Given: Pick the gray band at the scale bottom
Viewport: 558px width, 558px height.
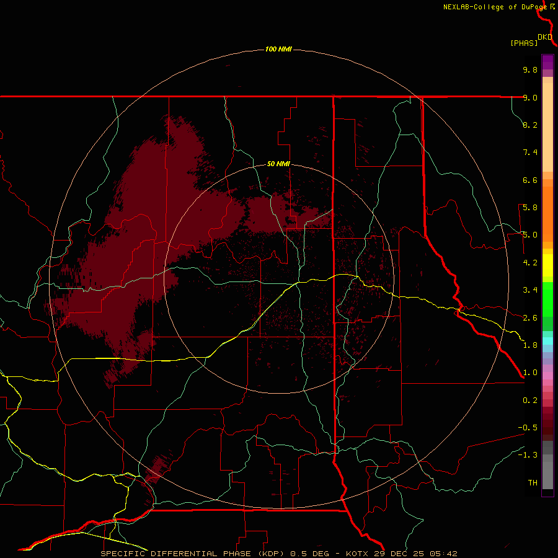Looking at the screenshot, I should pyautogui.click(x=547, y=475).
